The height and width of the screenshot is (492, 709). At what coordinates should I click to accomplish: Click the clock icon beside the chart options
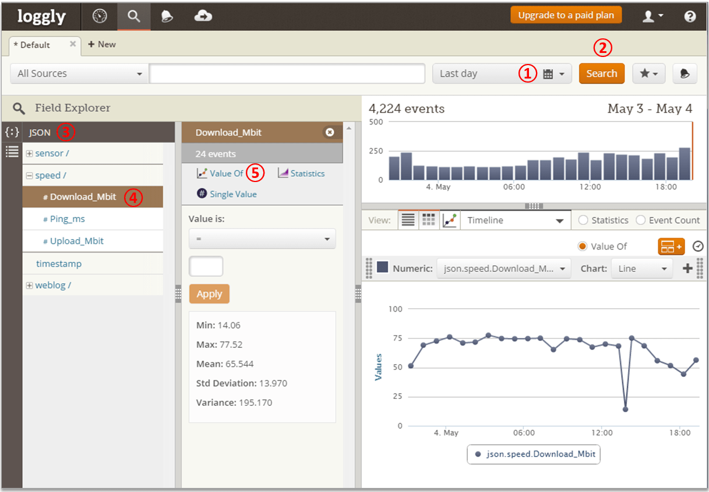coord(698,247)
